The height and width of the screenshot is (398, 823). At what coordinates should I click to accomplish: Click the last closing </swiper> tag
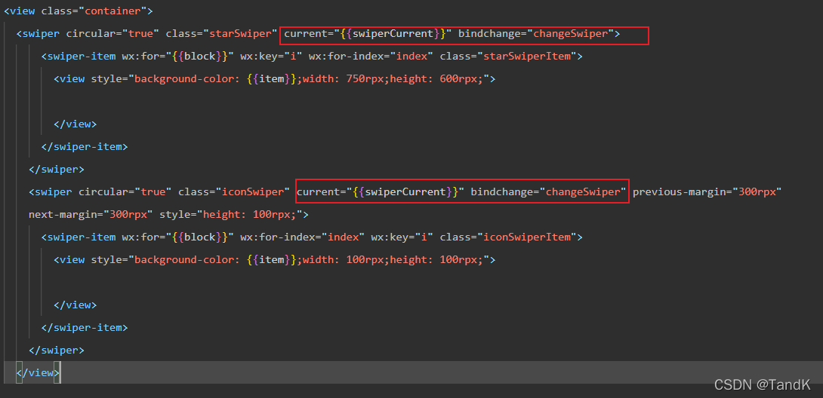point(57,350)
